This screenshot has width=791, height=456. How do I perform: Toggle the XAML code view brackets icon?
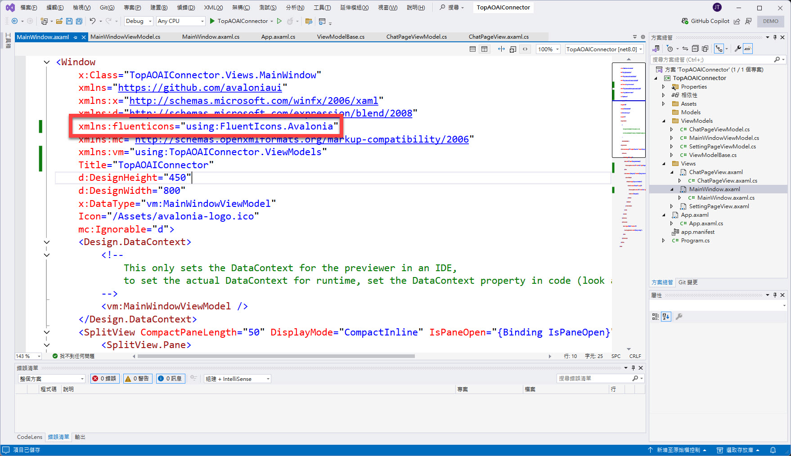point(525,49)
